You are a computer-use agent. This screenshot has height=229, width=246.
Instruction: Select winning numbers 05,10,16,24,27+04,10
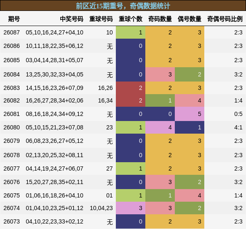[x=54, y=32]
